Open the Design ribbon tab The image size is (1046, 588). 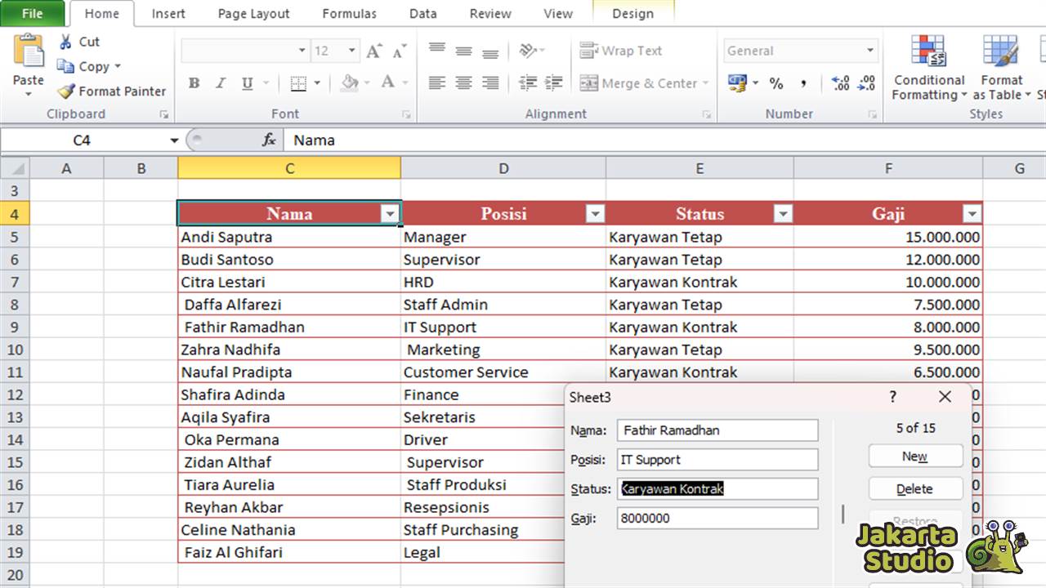point(633,13)
